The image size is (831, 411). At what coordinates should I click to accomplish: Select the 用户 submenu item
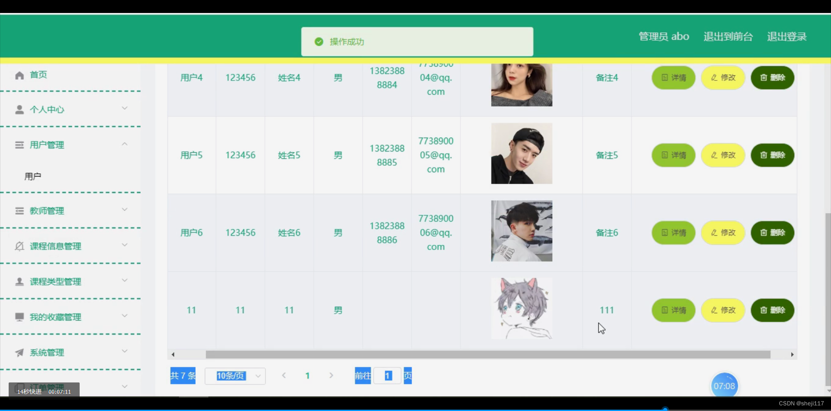33,176
